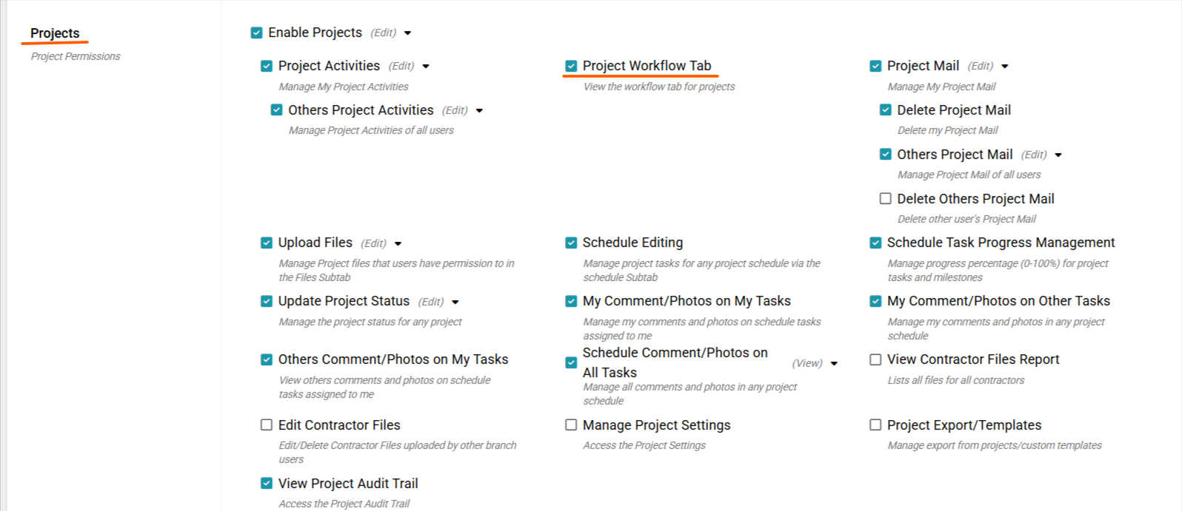Toggle the Project Workflow Tab checkbox
The height and width of the screenshot is (511, 1182).
point(571,67)
